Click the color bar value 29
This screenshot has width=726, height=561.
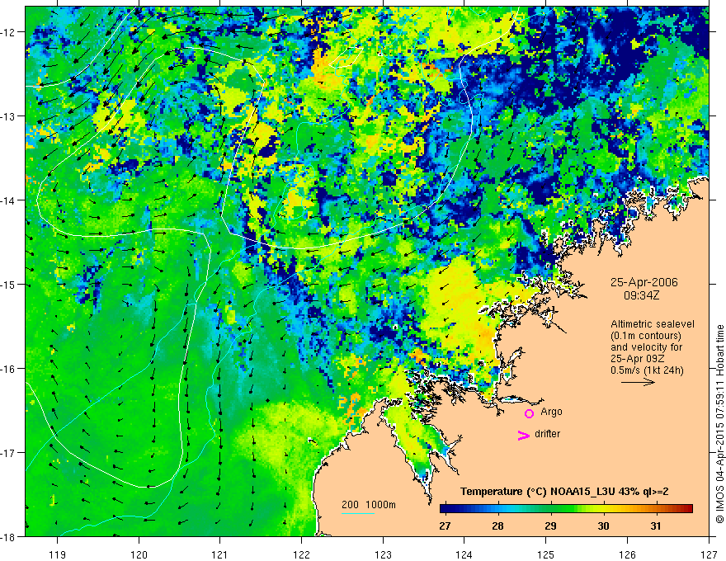(550, 526)
